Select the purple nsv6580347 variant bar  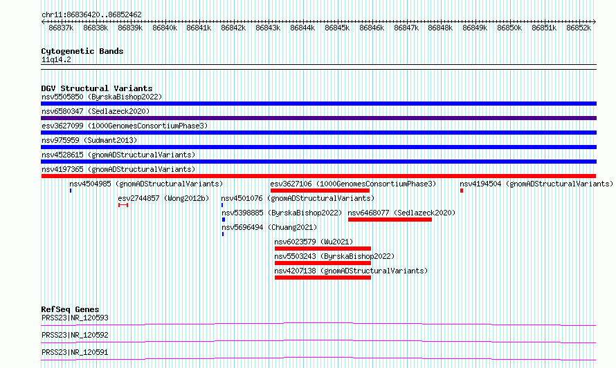[x=318, y=118]
